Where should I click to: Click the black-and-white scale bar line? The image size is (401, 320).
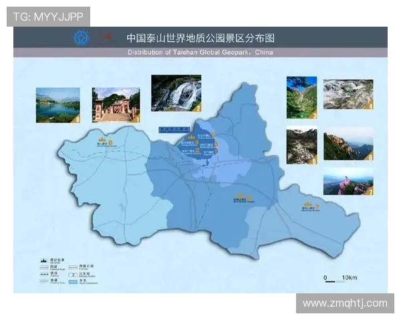[335, 282]
